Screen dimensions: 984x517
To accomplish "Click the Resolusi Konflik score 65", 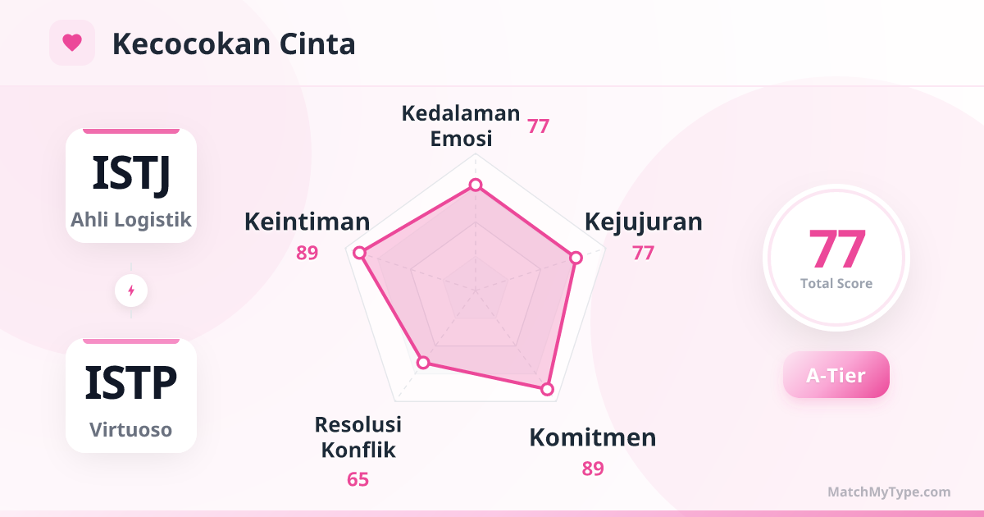I will click(358, 479).
